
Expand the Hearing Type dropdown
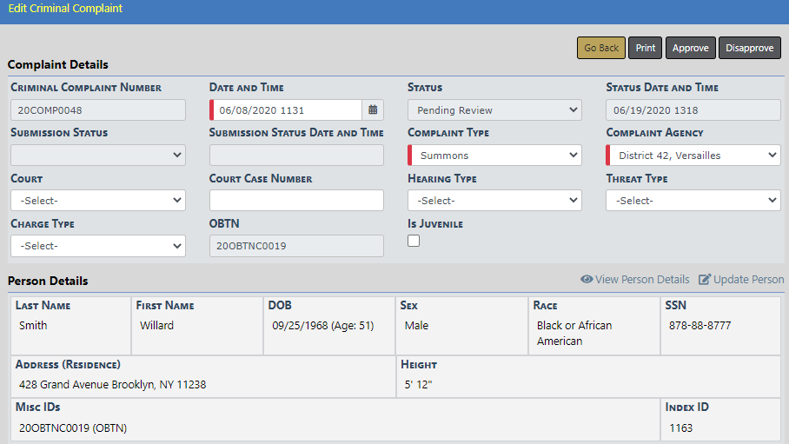(494, 201)
